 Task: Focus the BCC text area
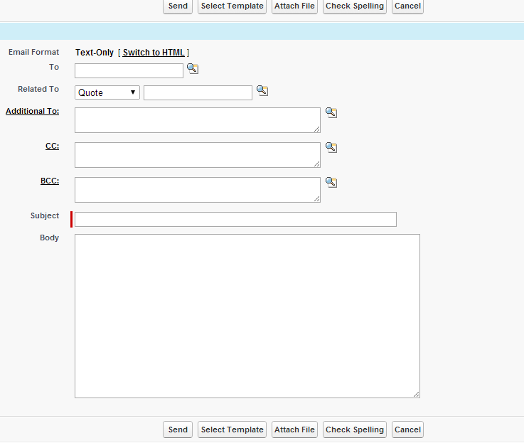point(198,190)
